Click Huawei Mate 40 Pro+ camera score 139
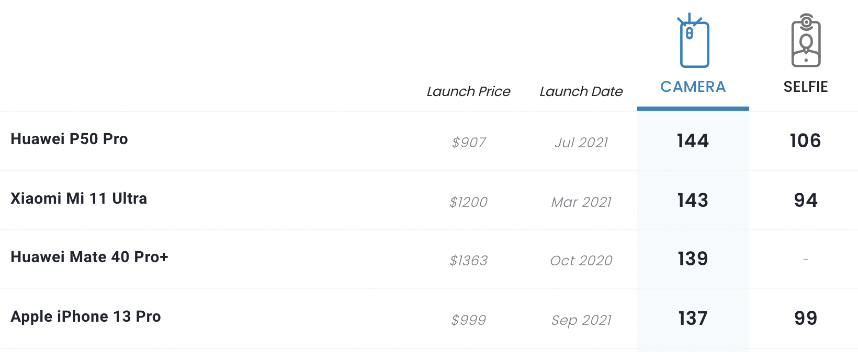The height and width of the screenshot is (352, 858). [693, 259]
